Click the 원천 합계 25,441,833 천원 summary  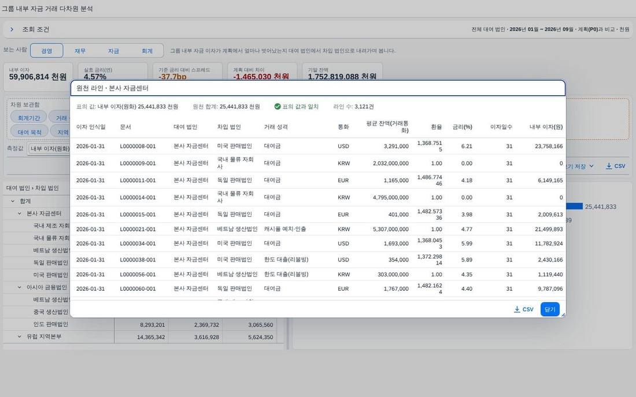pyautogui.click(x=226, y=106)
